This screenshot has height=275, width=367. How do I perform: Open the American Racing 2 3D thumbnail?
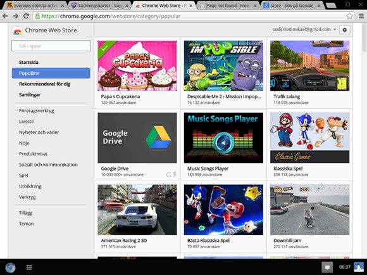(x=137, y=210)
